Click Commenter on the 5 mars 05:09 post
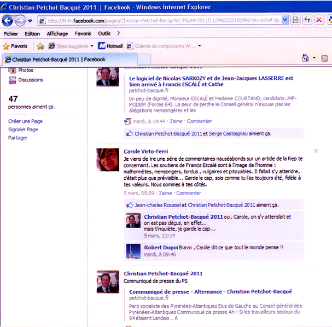The image size is (332, 327). pos(189,193)
